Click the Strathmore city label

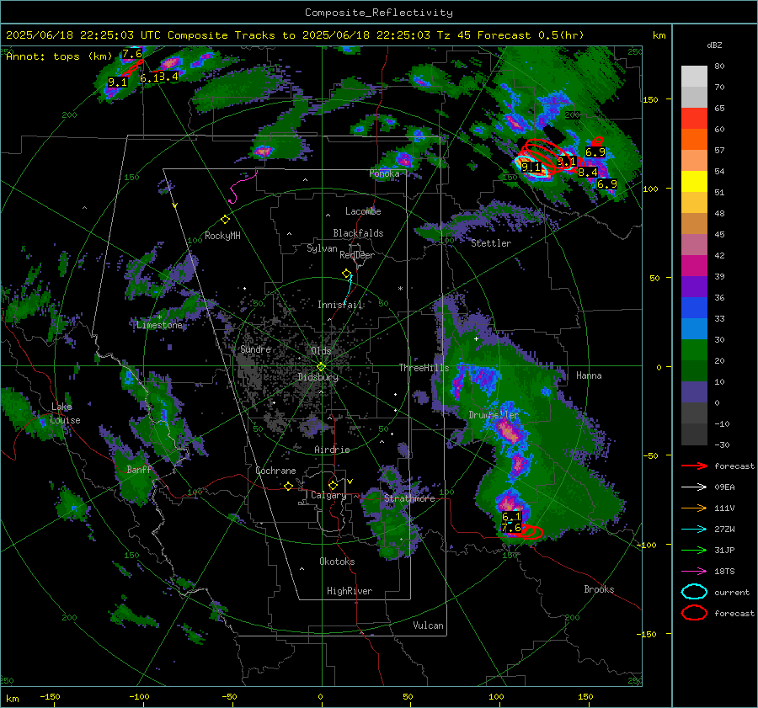[x=409, y=498]
